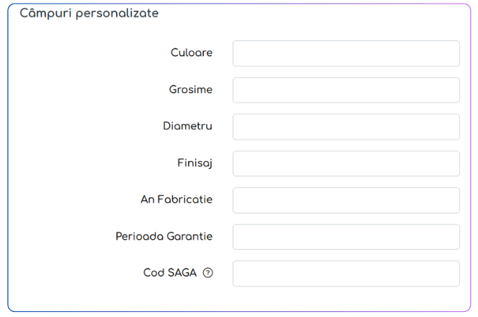Click the Finisaj label text
The image size is (478, 317).
click(x=195, y=163)
